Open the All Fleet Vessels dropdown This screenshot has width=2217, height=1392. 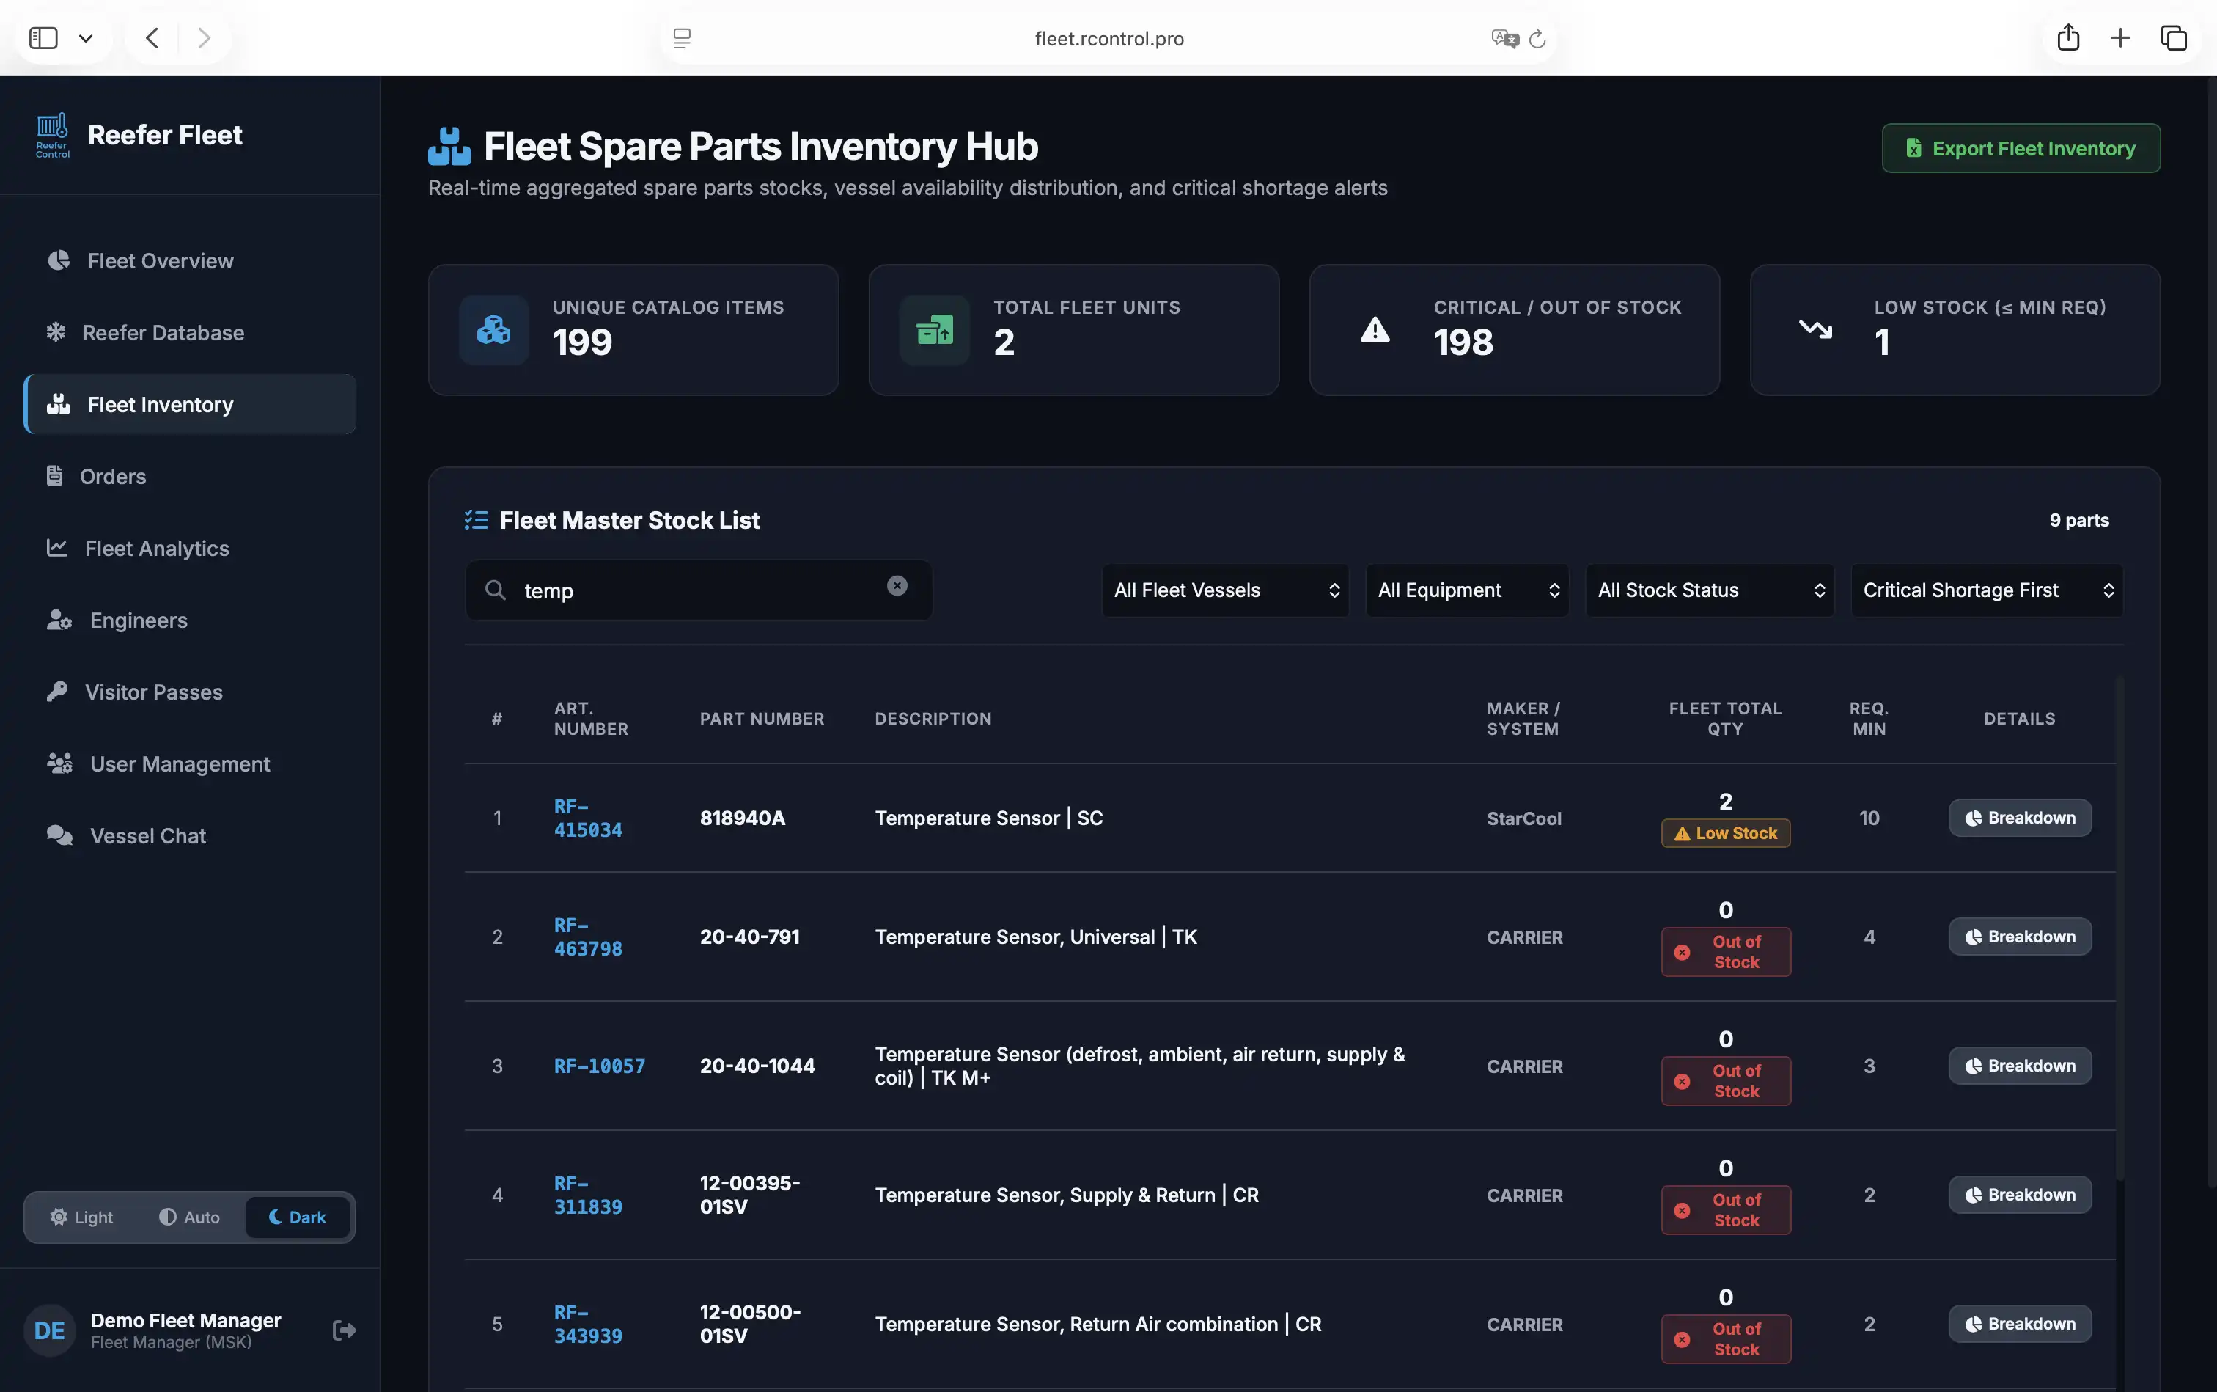point(1225,590)
